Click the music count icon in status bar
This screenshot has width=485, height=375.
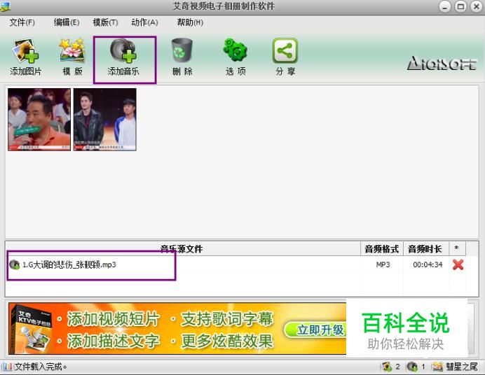[412, 367]
